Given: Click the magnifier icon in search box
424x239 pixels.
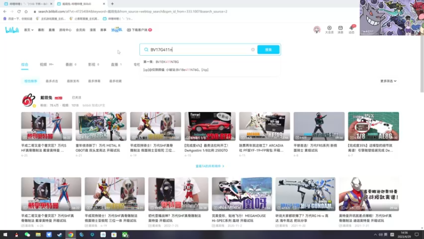Looking at the screenshot, I should pos(146,49).
